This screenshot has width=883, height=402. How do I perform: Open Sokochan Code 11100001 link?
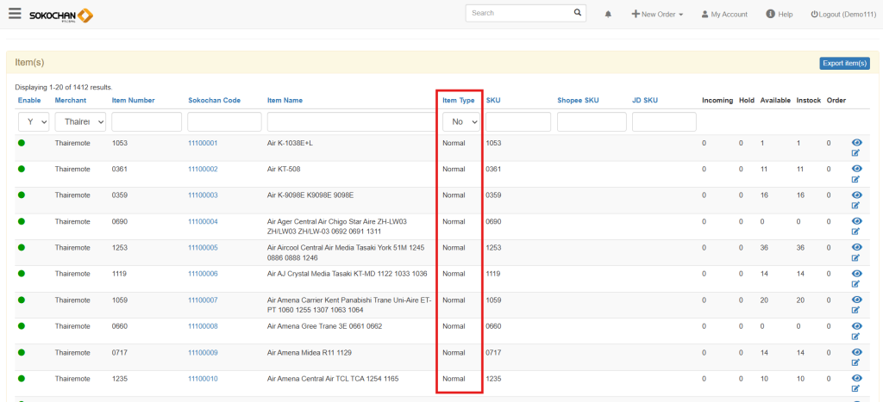pyautogui.click(x=203, y=143)
